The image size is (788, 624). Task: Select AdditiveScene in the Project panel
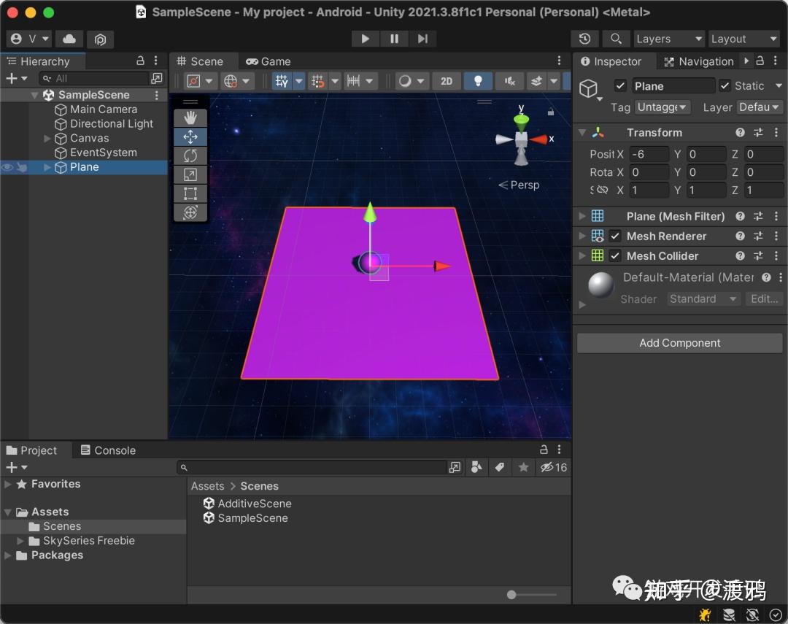click(254, 504)
